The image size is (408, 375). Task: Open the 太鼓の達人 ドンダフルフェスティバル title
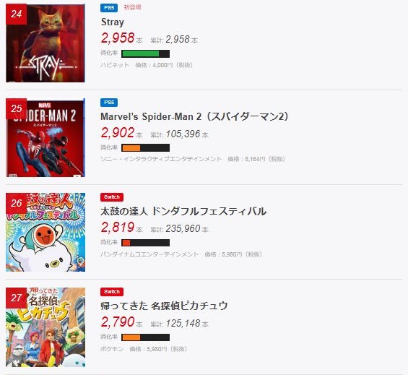[x=183, y=211]
